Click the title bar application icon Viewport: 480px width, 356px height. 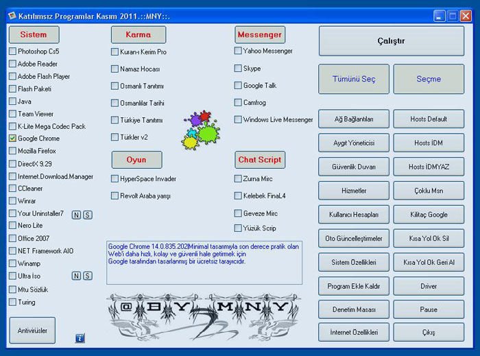point(12,16)
